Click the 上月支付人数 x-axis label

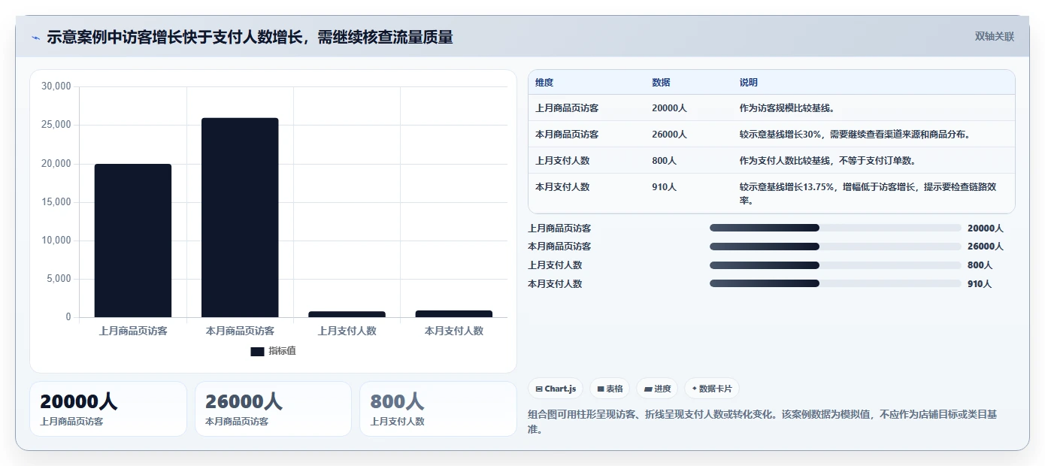347,331
